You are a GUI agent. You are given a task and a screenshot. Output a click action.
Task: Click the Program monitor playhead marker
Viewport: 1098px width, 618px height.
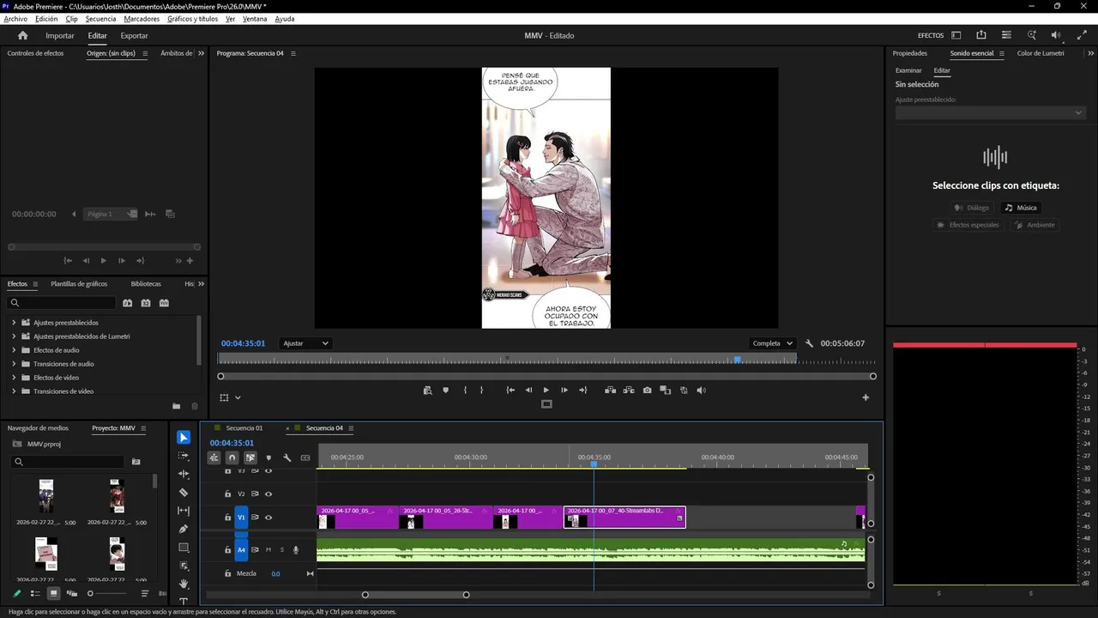737,360
